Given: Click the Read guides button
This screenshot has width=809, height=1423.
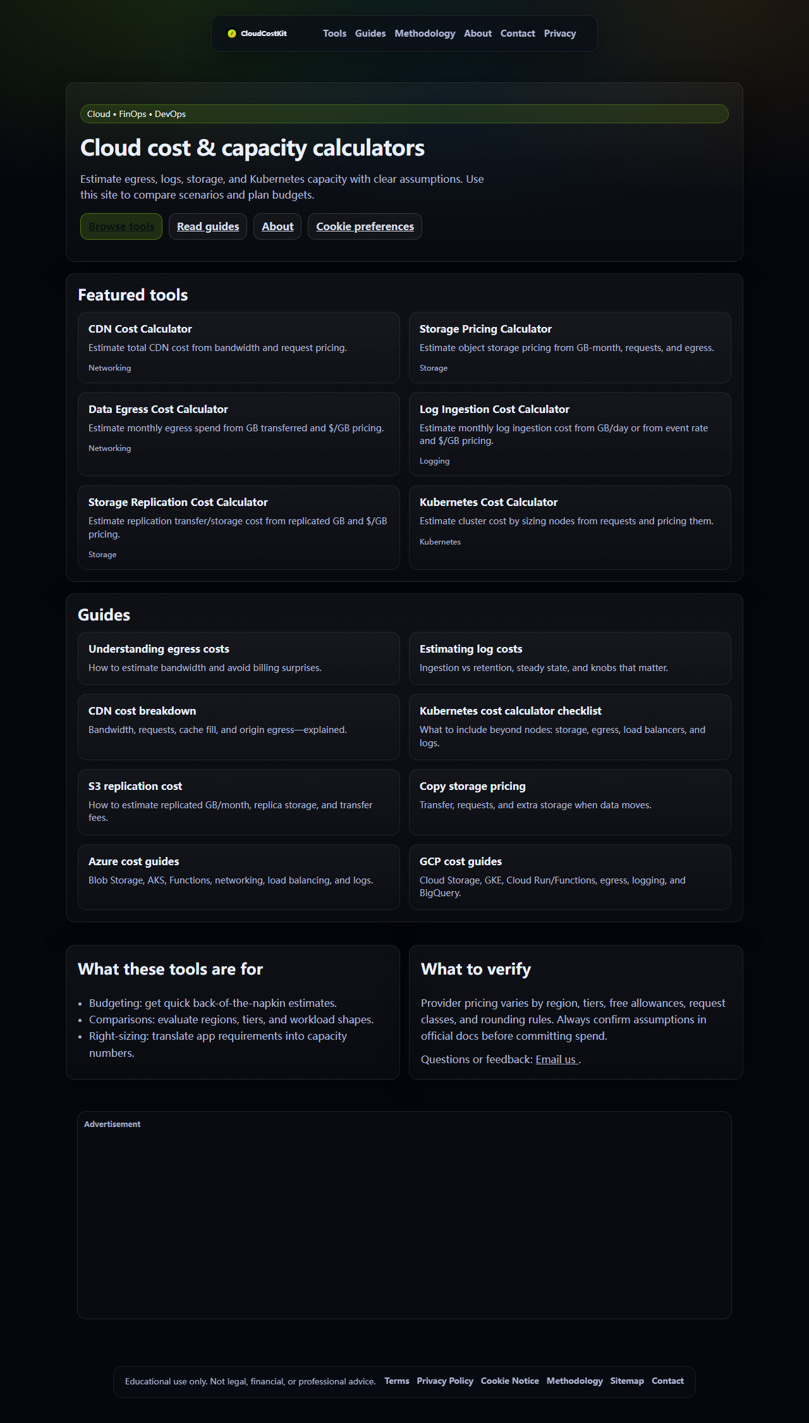Looking at the screenshot, I should (x=207, y=226).
